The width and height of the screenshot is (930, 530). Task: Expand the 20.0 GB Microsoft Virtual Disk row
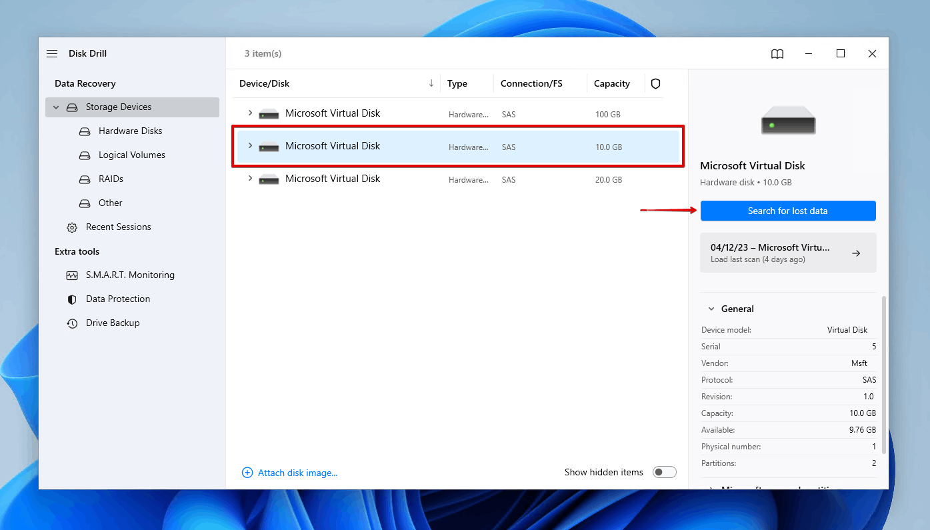click(251, 178)
